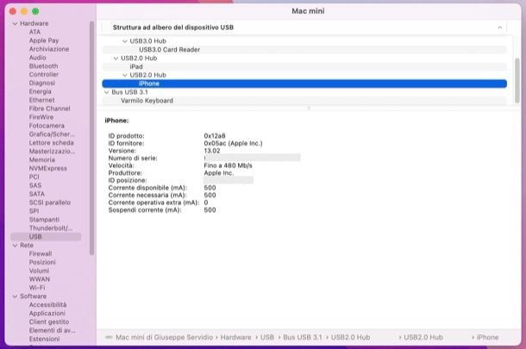
Task: Select Stampanti in the sidebar
Action: (44, 220)
